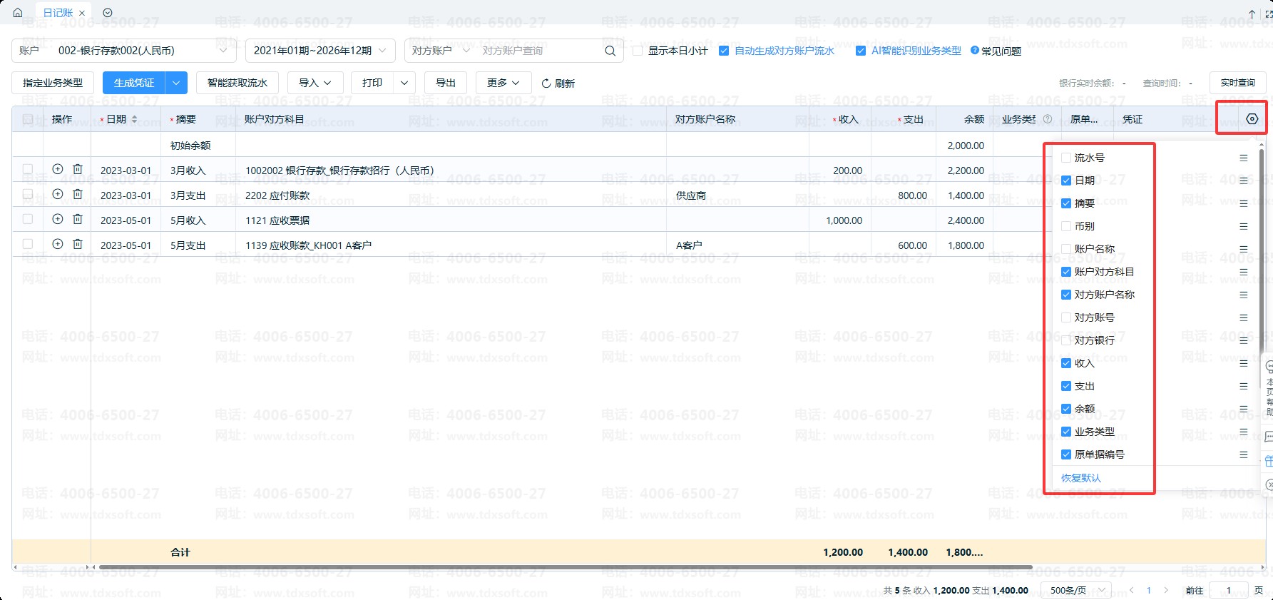The width and height of the screenshot is (1273, 600).
Task: Click the 刷新 refresh icon
Action: click(546, 83)
